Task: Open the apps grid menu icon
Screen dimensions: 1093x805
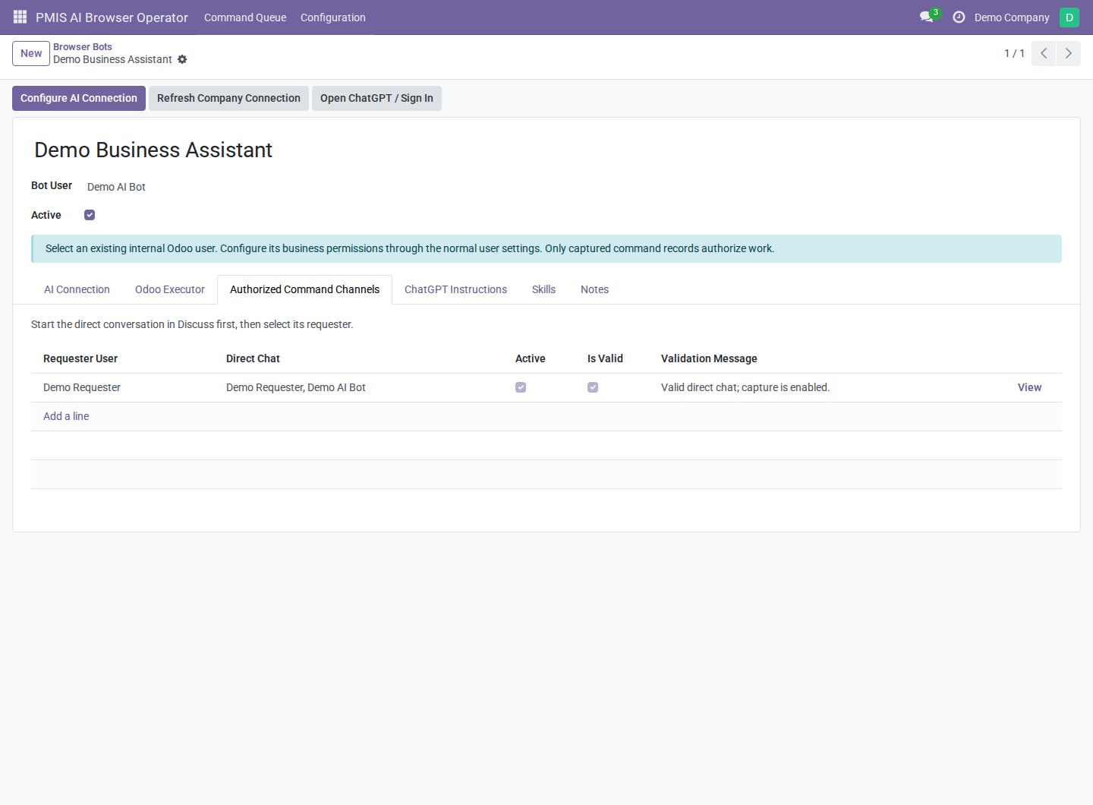Action: [x=20, y=17]
